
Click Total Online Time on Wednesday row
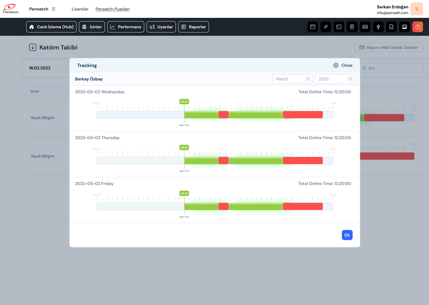pyautogui.click(x=325, y=92)
